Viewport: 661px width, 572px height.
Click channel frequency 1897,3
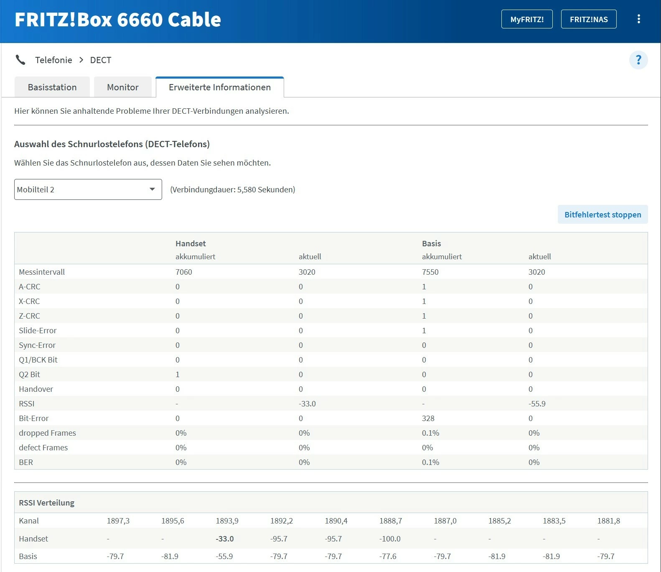[118, 521]
